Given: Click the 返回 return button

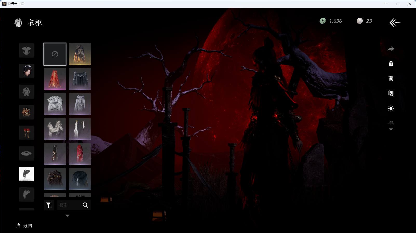Looking at the screenshot, I should pos(24,226).
